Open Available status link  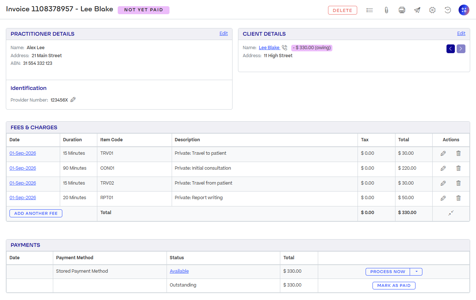point(179,271)
